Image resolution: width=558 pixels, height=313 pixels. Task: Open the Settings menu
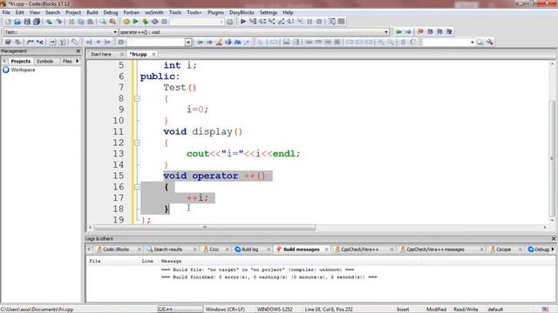(x=269, y=12)
